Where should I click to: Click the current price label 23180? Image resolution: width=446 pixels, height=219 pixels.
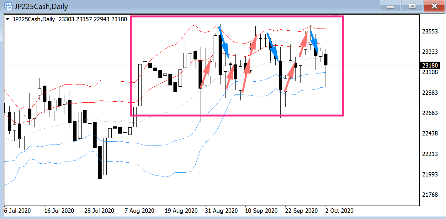pyautogui.click(x=430, y=65)
